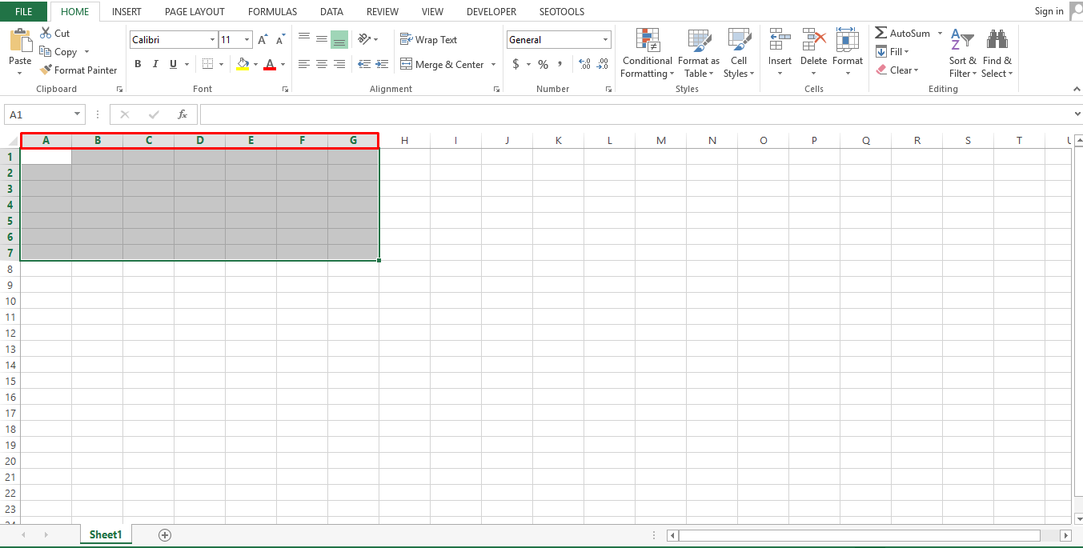Toggle underline formatting
This screenshot has height=548, width=1083.
tap(171, 64)
